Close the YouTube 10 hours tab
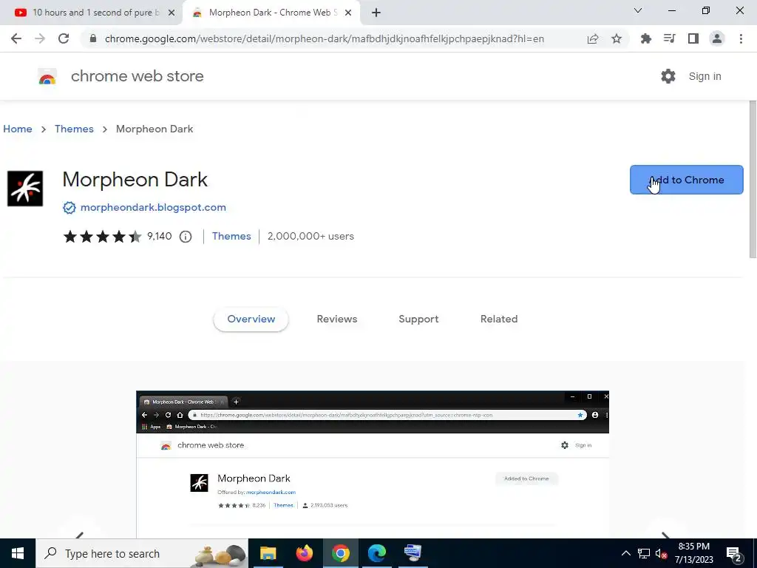 [172, 13]
